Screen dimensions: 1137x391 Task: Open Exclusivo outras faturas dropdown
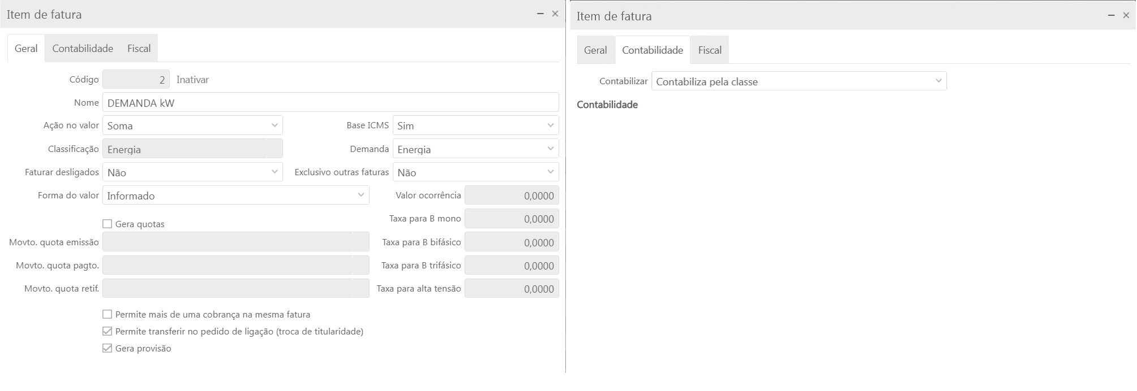475,172
